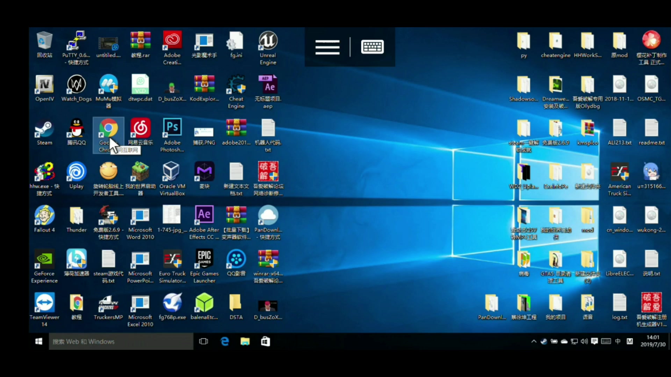Click the Task View button
This screenshot has height=377, width=671.
(x=203, y=341)
